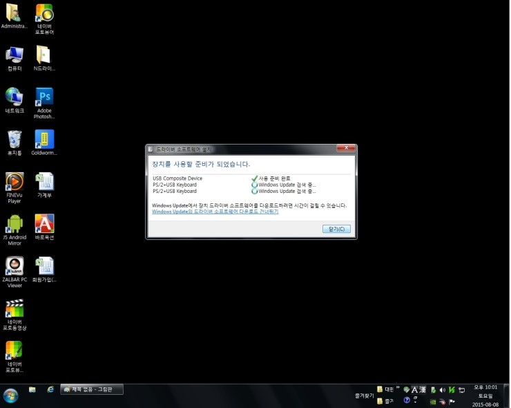Expand the taskbar toolbar double-chevron overflow
The width and height of the screenshot is (511, 408).
tap(398, 389)
